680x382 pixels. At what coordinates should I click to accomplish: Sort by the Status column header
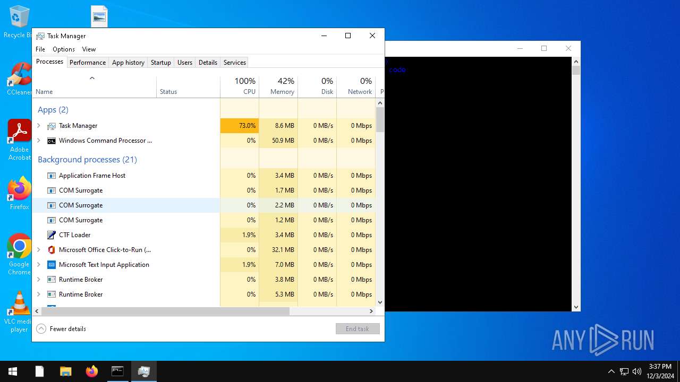pyautogui.click(x=188, y=87)
